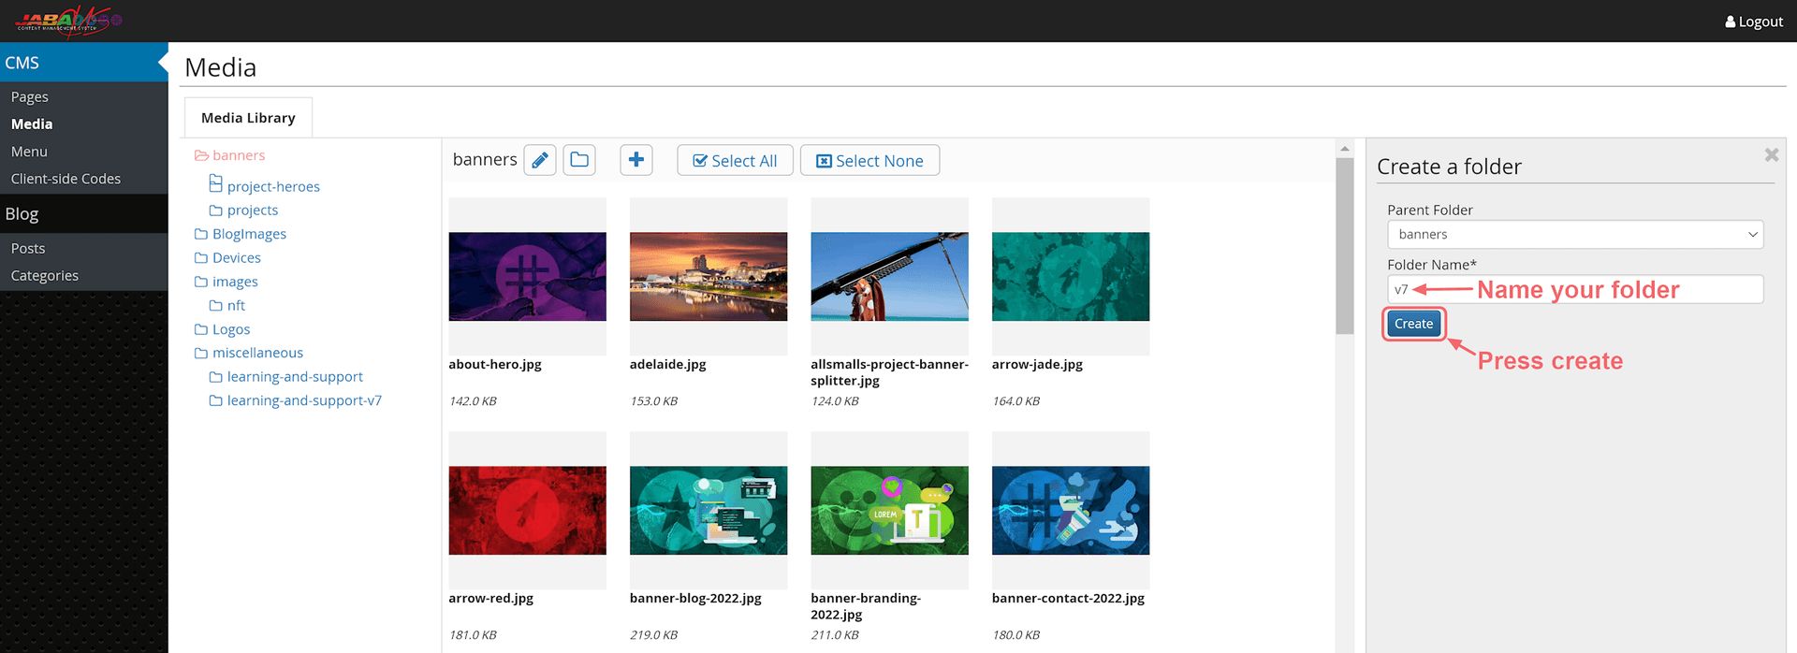This screenshot has height=653, width=1797.
Task: Open the images folder label
Action: [235, 282]
